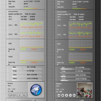Screen dimensions: 101x101
Task: Click the previous track button in the dark right panel
Action: click(59, 95)
